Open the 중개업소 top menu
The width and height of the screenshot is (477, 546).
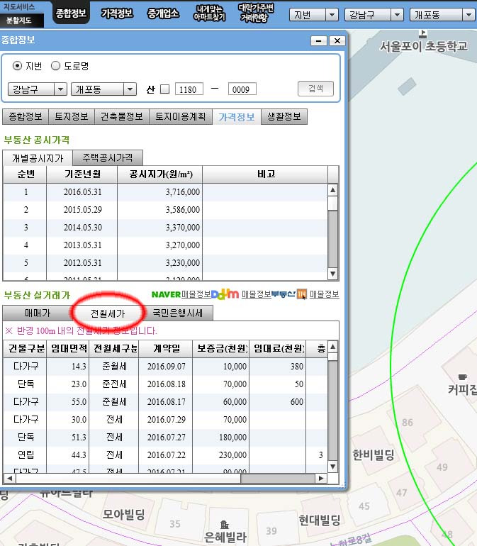pos(163,13)
